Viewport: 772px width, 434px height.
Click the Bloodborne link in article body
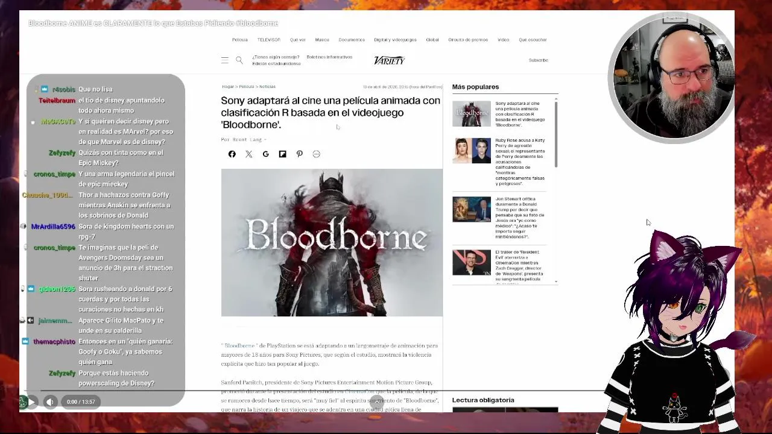239,346
